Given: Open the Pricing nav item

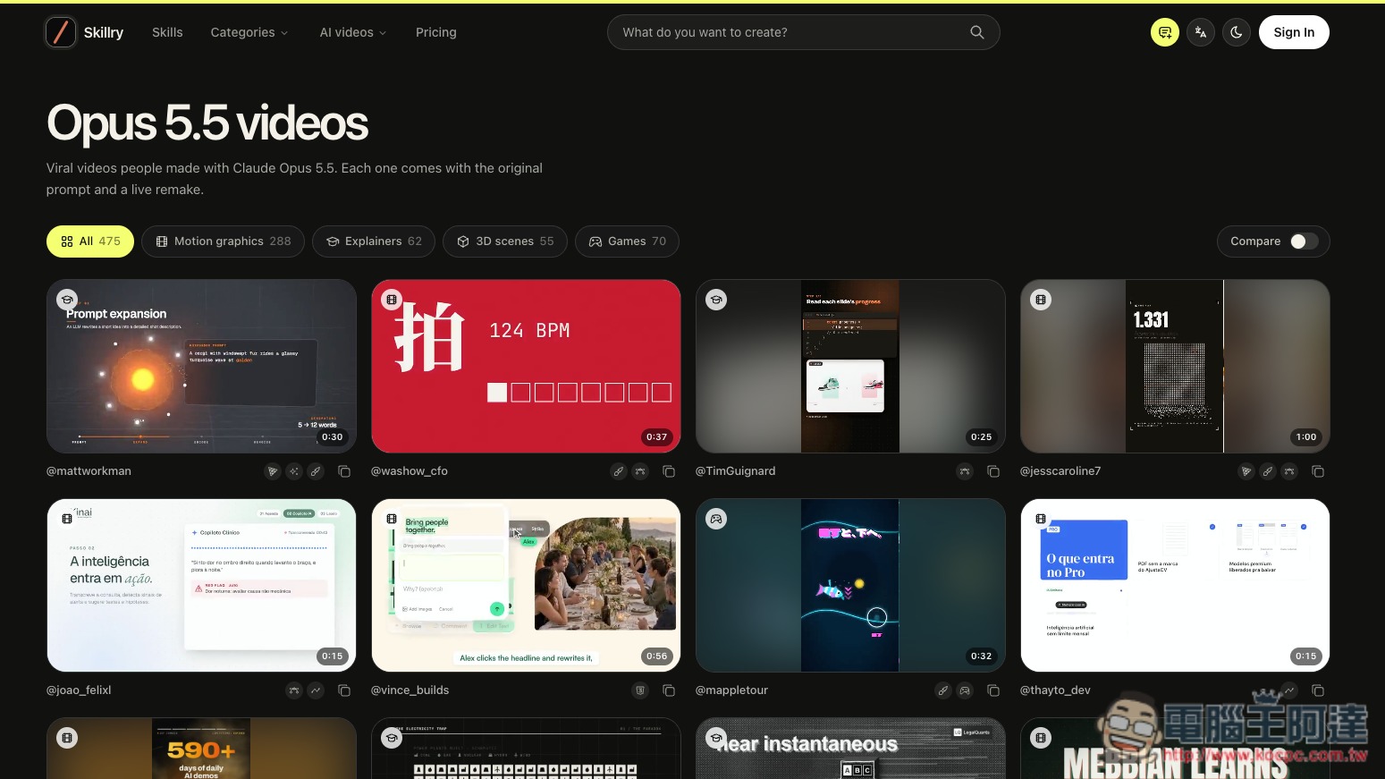Looking at the screenshot, I should pos(436,32).
